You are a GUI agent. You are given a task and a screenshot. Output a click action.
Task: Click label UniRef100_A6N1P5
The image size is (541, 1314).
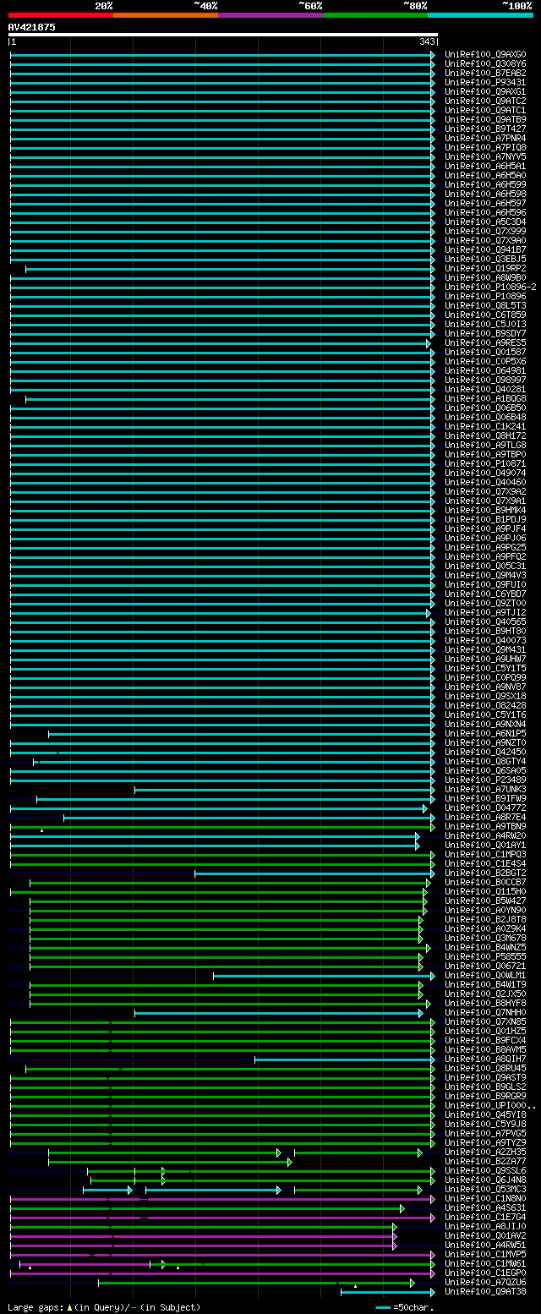pyautogui.click(x=485, y=734)
